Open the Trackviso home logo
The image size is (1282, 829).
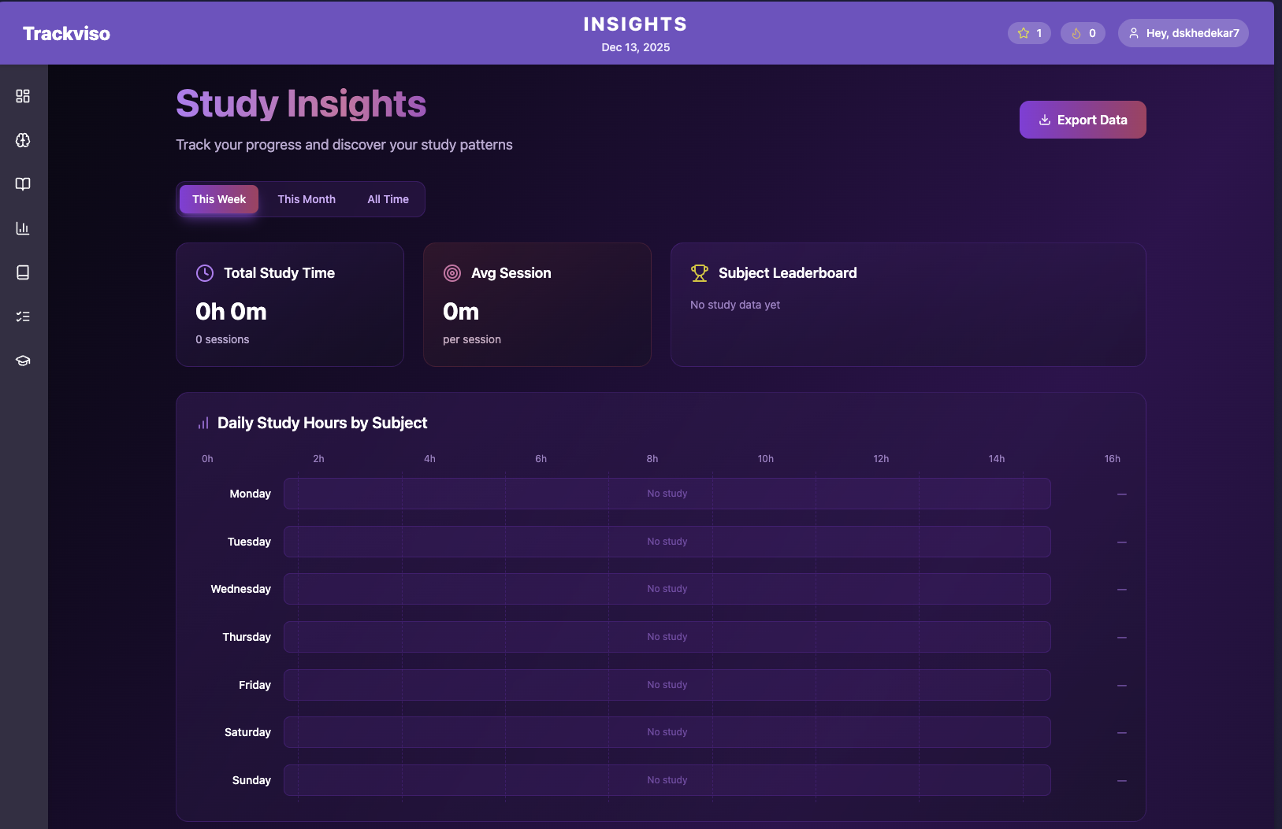click(x=66, y=33)
